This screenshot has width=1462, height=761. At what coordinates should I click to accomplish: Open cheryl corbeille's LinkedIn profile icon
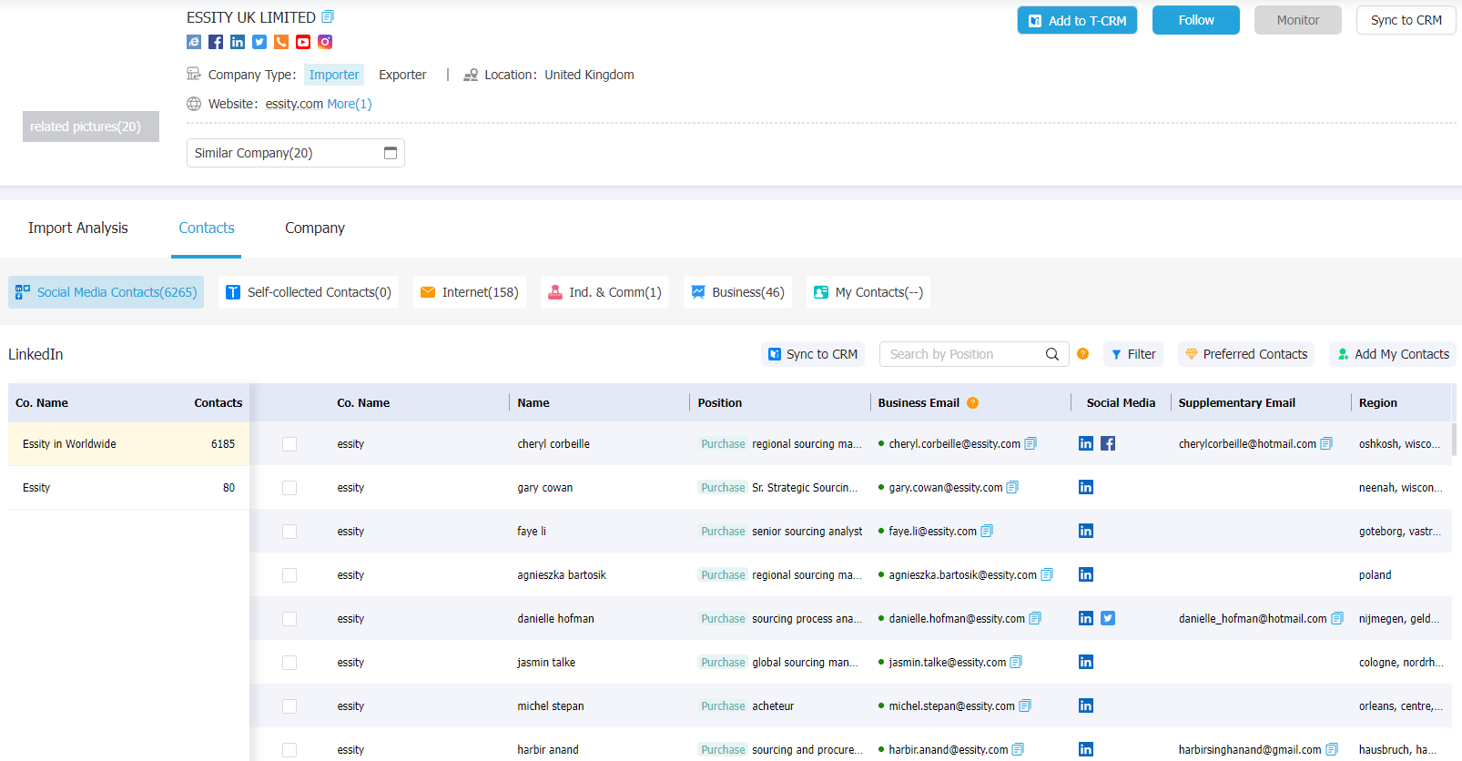(1086, 443)
